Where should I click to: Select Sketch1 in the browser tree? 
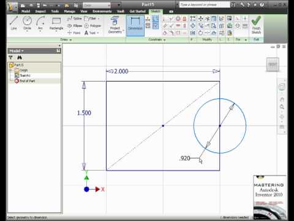pos(23,76)
